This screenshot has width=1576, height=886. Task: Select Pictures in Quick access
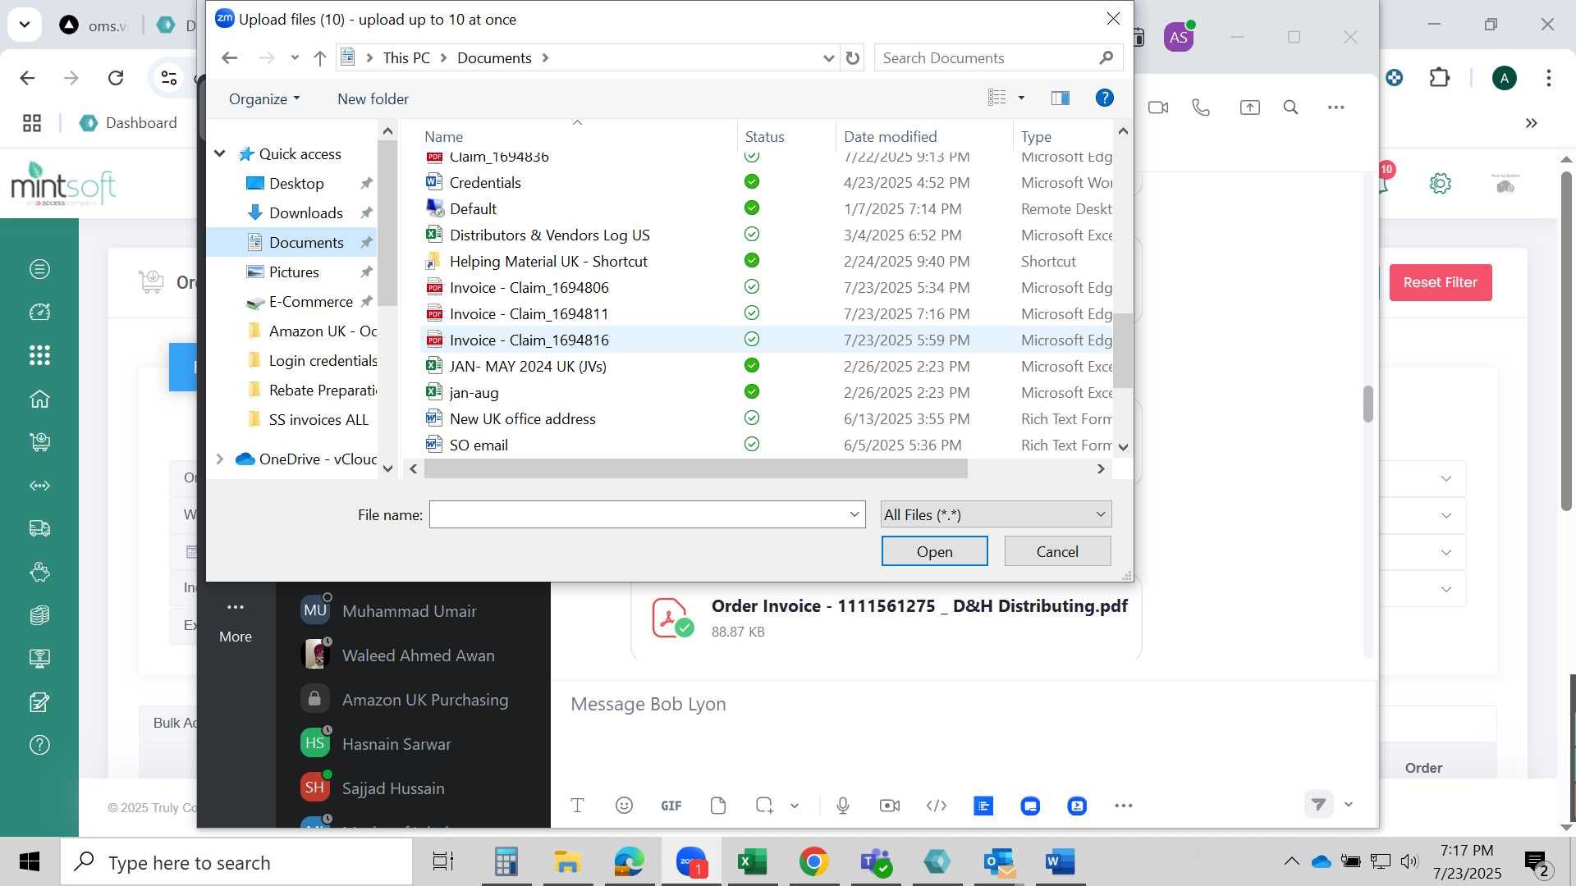click(294, 272)
